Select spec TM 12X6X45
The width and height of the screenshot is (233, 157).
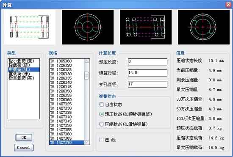[67, 87]
